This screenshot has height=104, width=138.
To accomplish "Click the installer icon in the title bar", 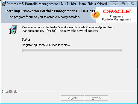I will pos(4,4).
